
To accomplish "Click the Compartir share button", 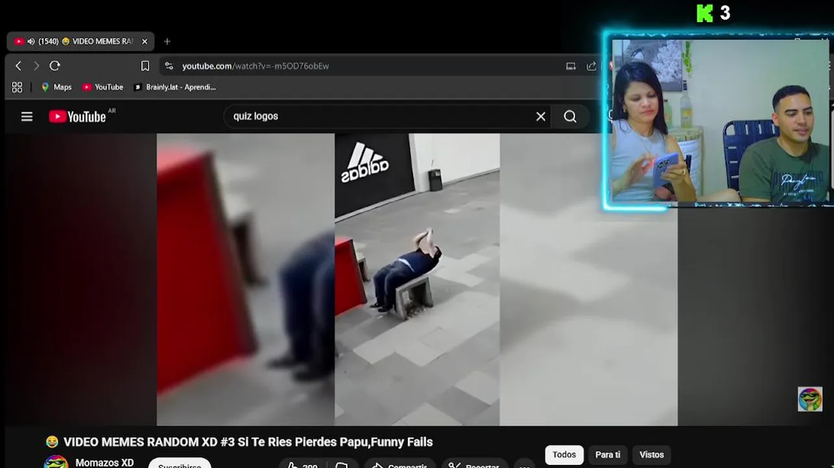I will coord(399,464).
